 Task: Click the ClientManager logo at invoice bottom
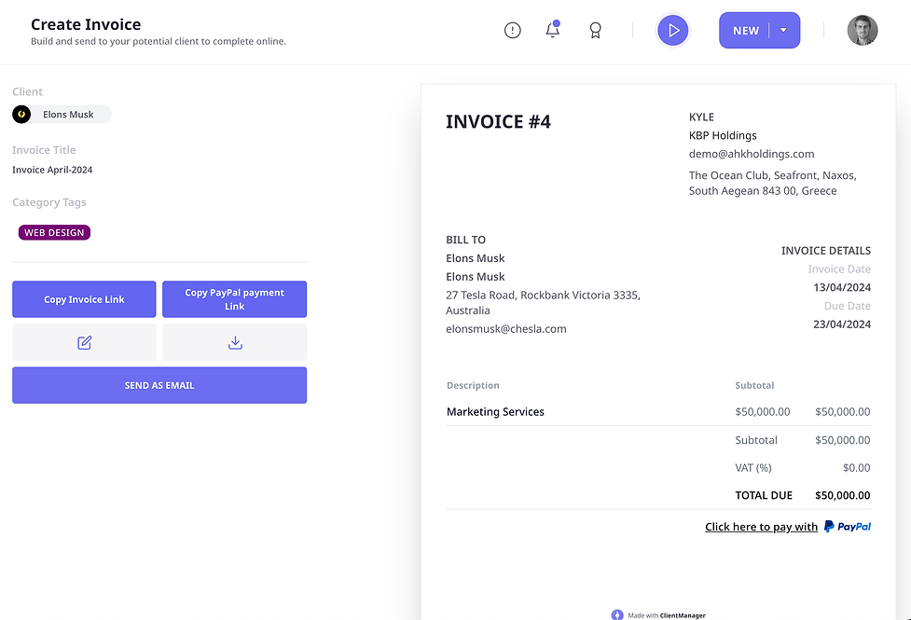(616, 614)
